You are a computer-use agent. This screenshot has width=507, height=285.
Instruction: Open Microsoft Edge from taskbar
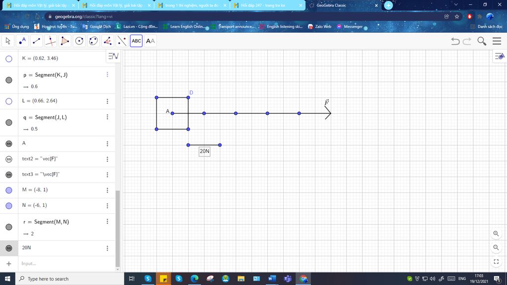(x=194, y=279)
